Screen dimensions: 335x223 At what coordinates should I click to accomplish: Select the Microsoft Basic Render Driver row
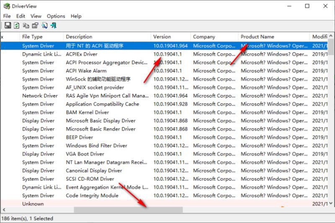pos(164,129)
